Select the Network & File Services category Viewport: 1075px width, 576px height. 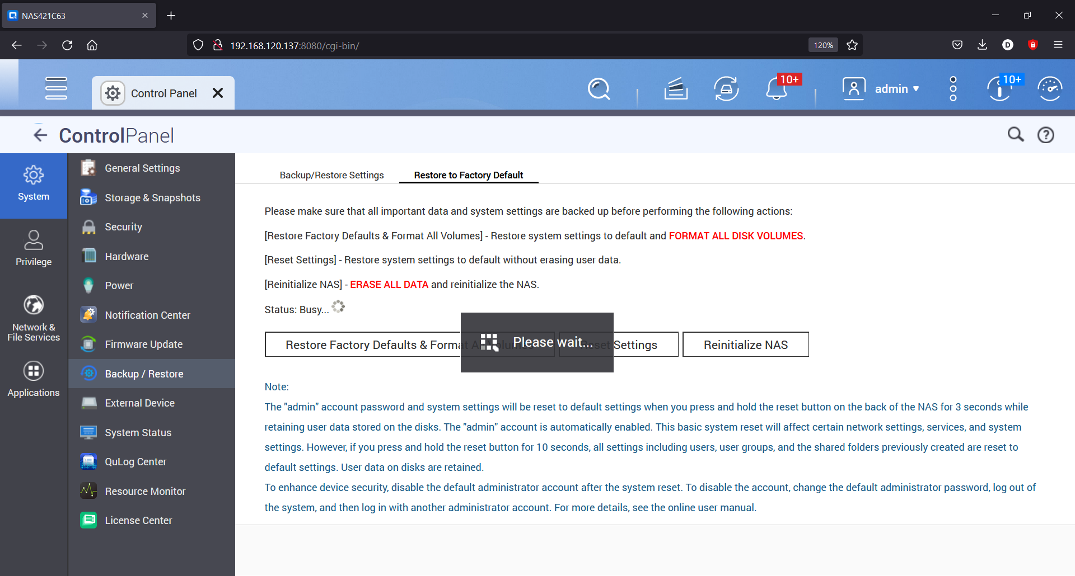click(34, 317)
